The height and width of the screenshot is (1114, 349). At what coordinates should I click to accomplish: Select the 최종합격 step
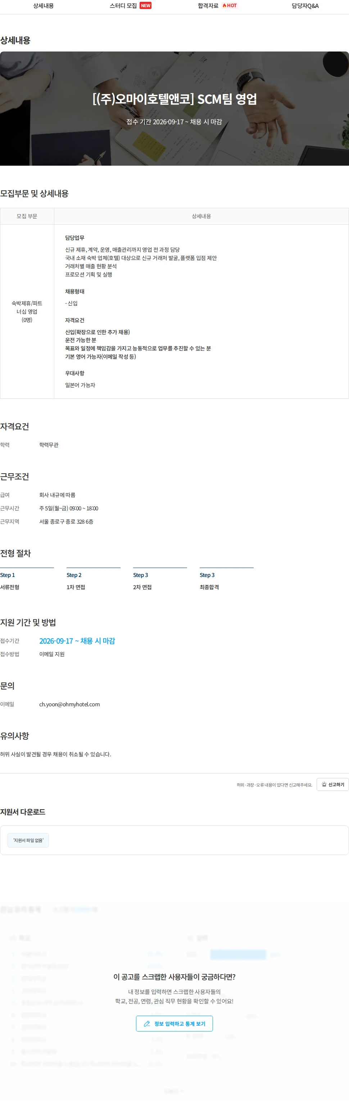coord(226,580)
